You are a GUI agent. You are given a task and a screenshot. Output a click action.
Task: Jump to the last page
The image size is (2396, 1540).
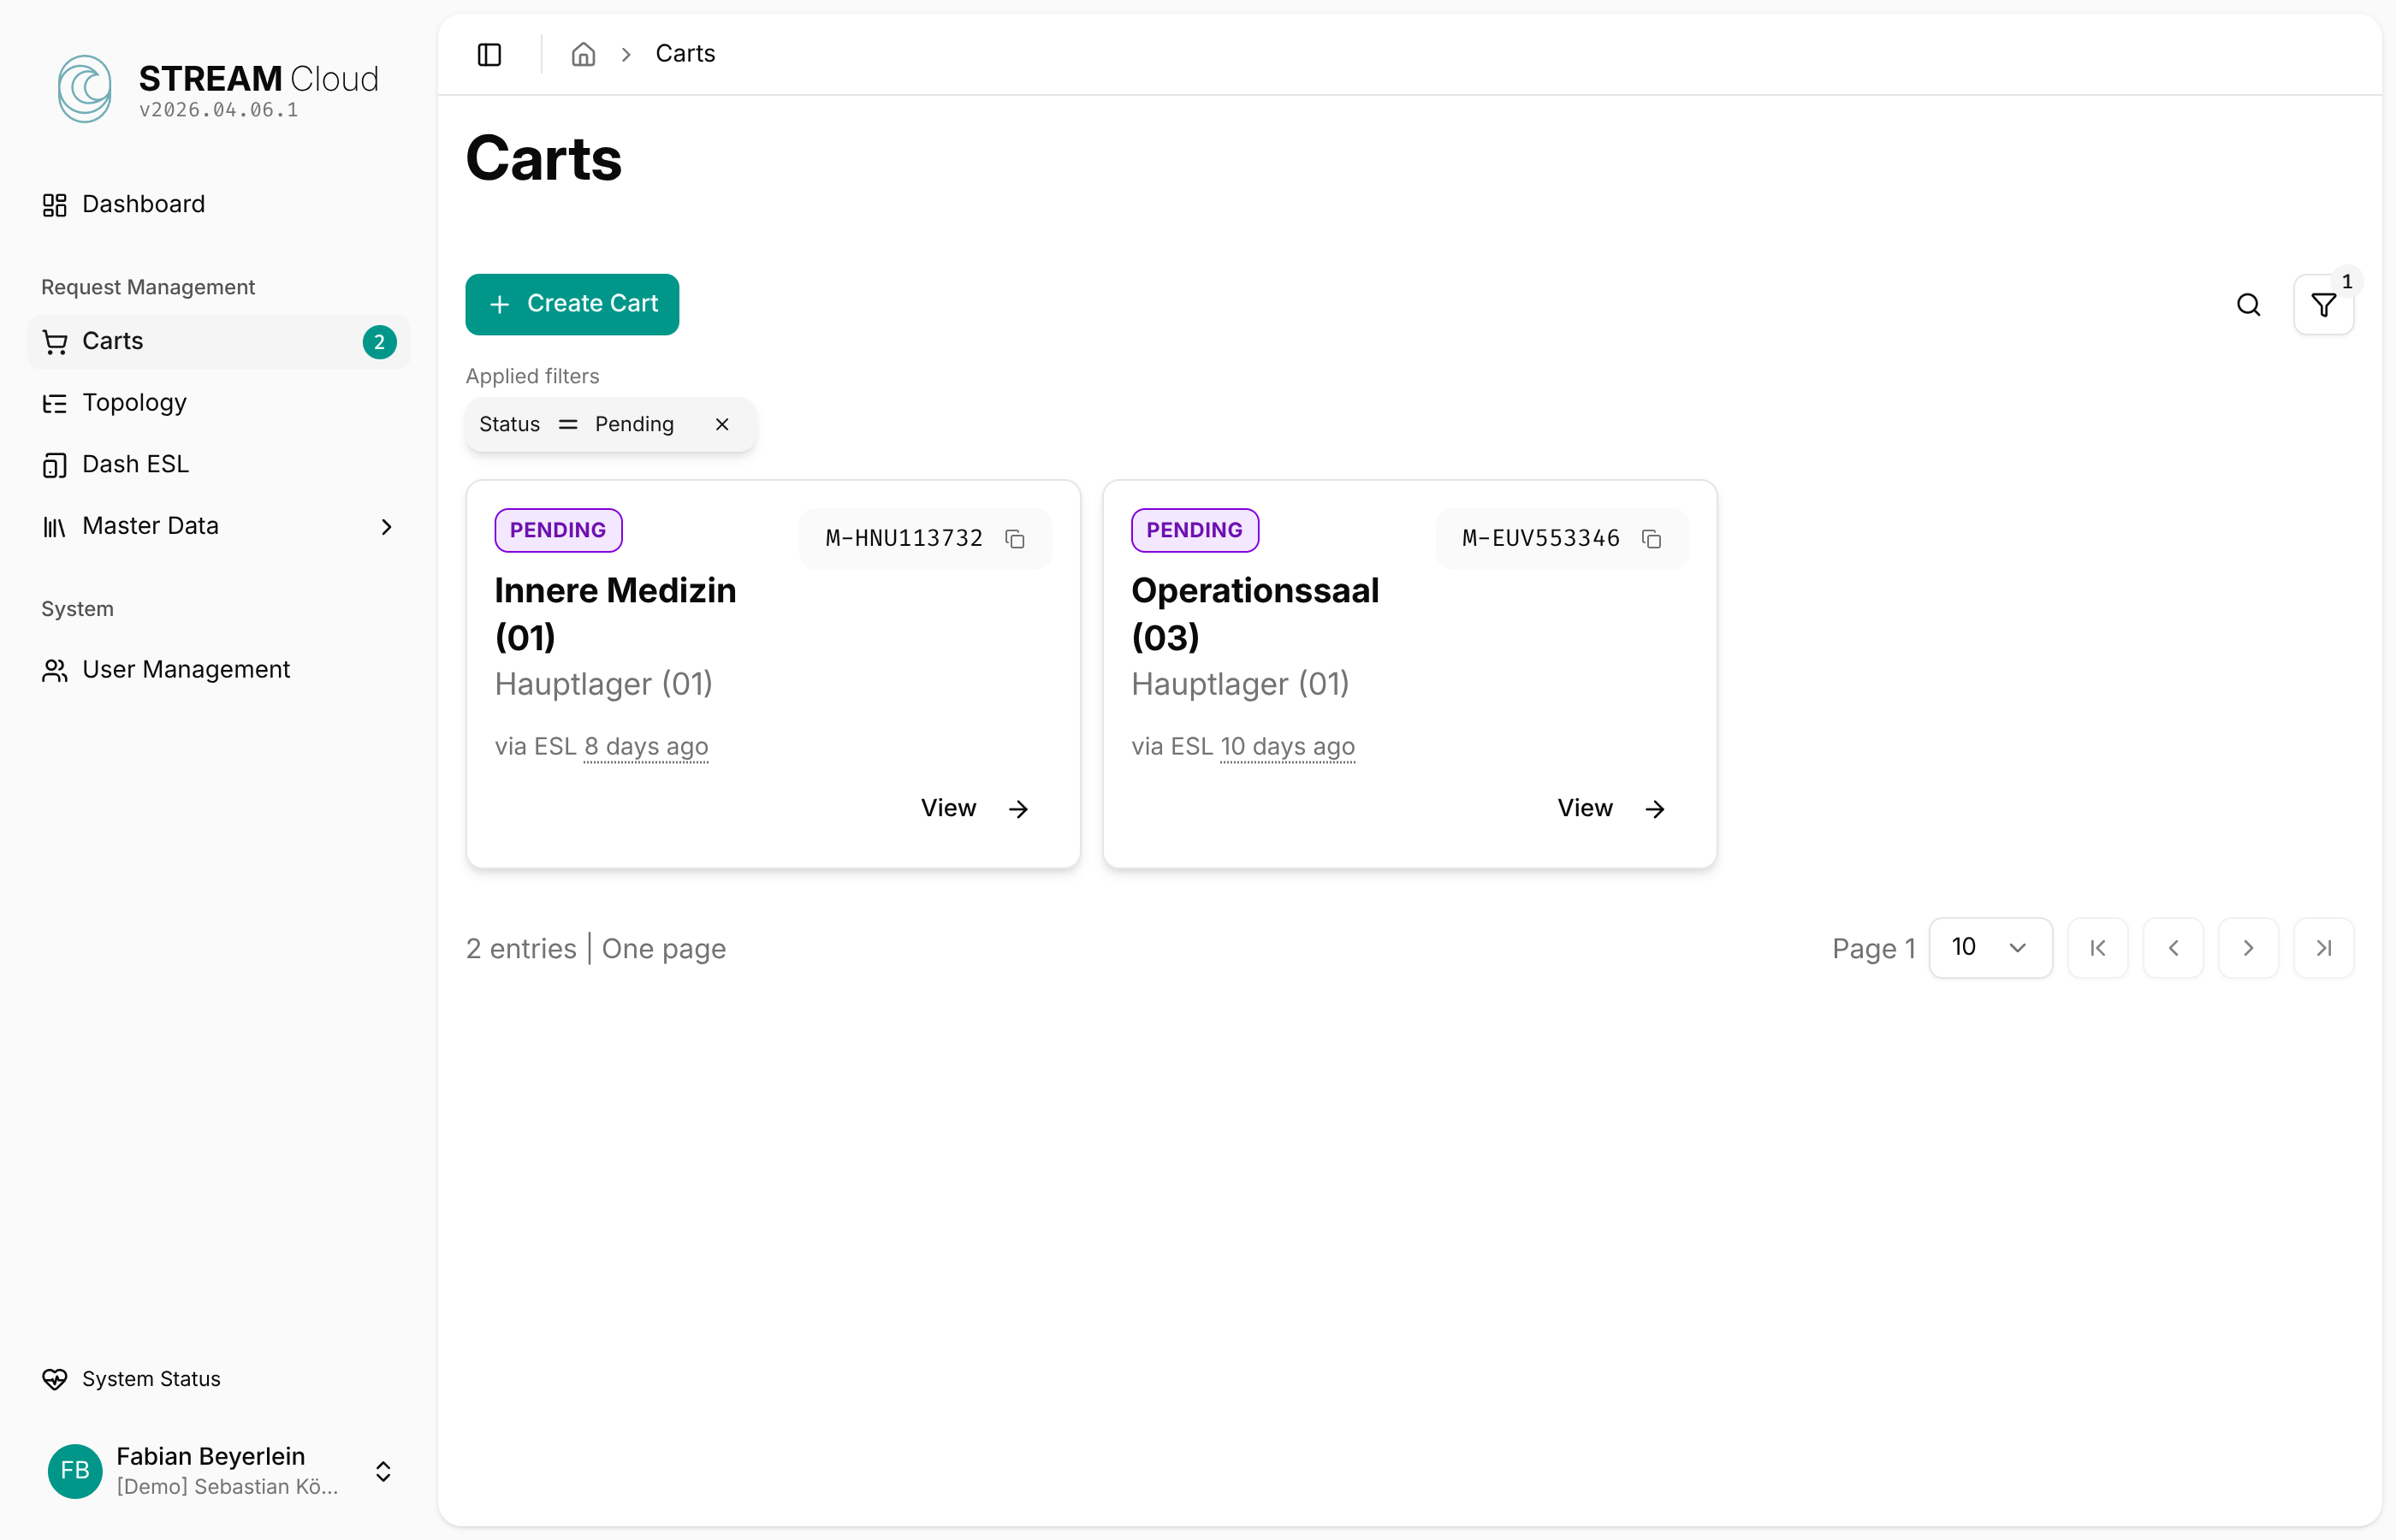(2323, 947)
